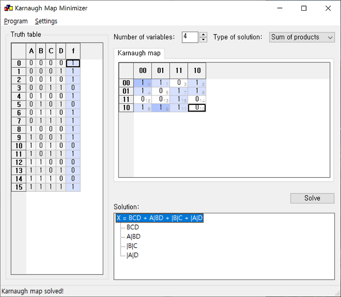Viewport: 341px width, 297px height.
Task: Decrement variable count with the down spinner arrow
Action: coord(203,40)
